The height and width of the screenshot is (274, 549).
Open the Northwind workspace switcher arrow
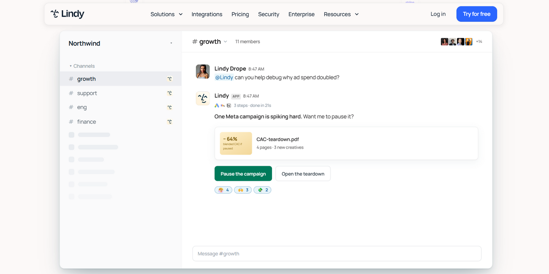click(171, 43)
